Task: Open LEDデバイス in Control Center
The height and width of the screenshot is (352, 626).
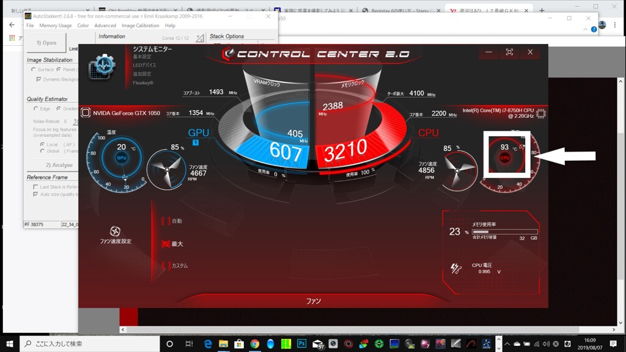Action: point(144,65)
